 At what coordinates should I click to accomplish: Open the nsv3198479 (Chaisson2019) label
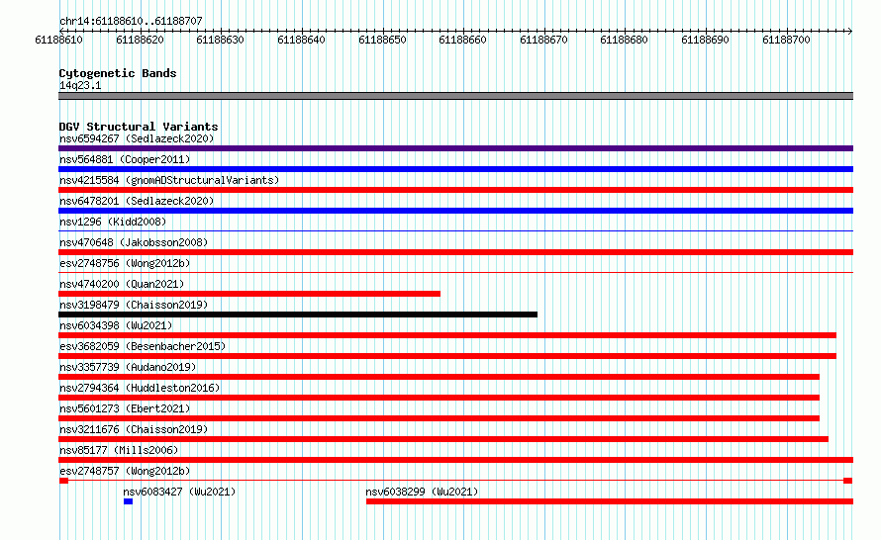134,305
